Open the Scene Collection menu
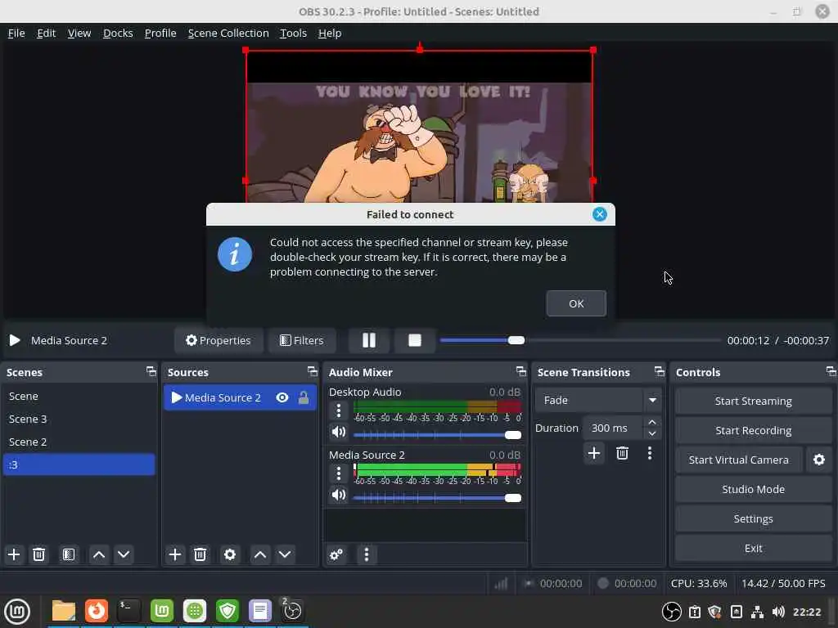Image resolution: width=838 pixels, height=628 pixels. point(228,33)
